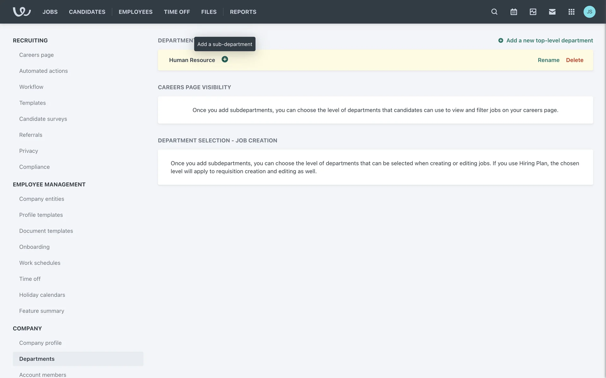The image size is (606, 378).
Task: Open the mail inbox icon
Action: (x=552, y=12)
